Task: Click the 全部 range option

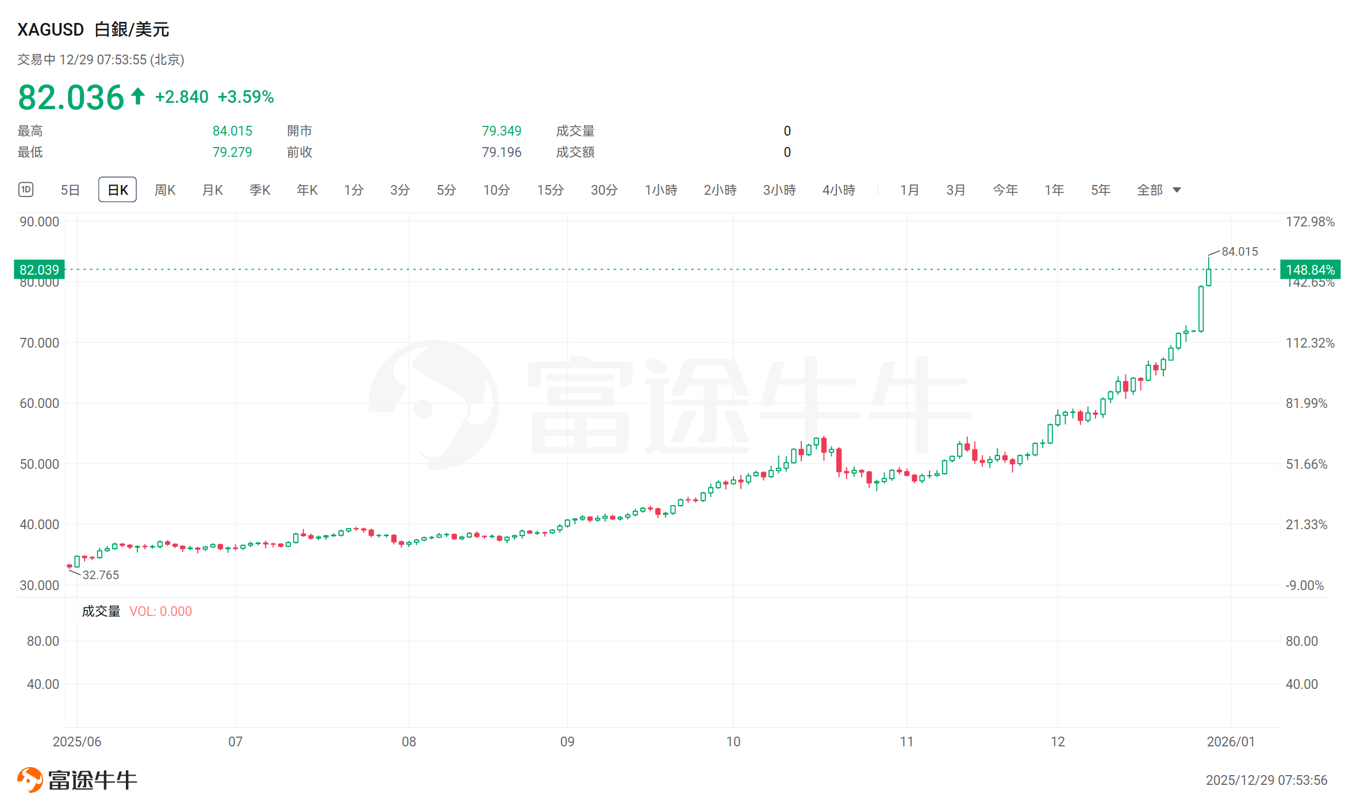Action: 1150,190
